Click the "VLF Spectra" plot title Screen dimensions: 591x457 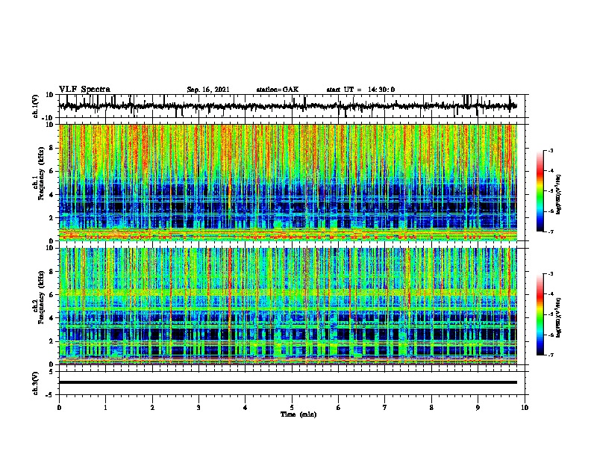click(x=84, y=90)
